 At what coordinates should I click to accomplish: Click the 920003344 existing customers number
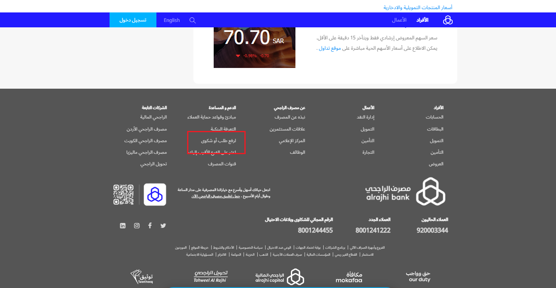click(432, 230)
